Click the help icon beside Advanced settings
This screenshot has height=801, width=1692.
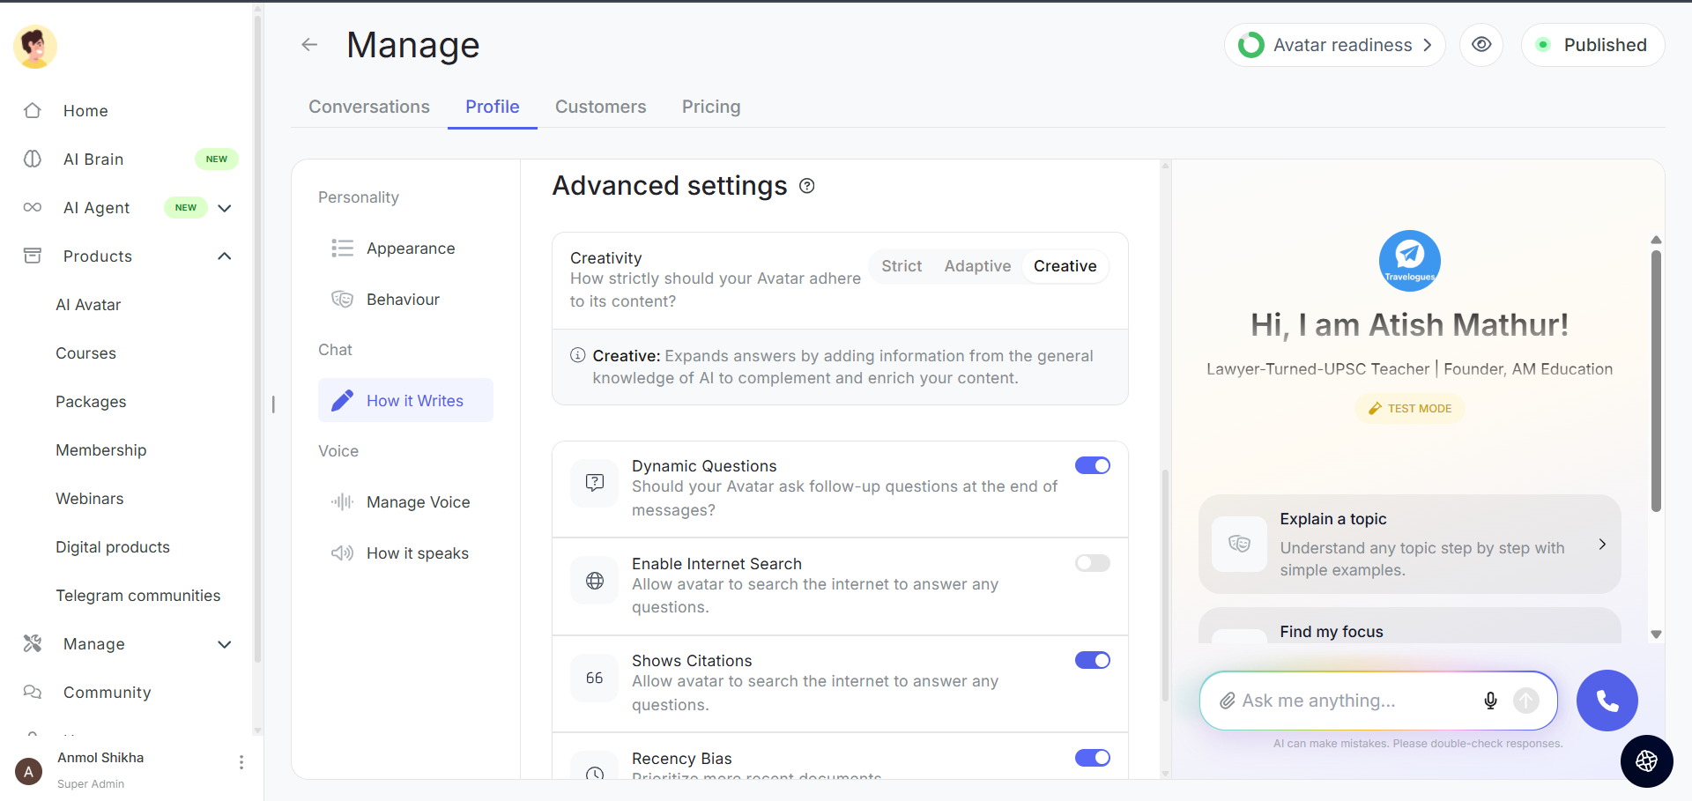click(806, 186)
